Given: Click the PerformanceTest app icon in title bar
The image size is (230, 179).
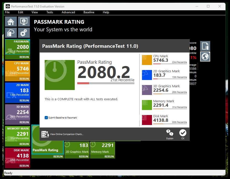Looking at the screenshot, I should coord(8,6).
